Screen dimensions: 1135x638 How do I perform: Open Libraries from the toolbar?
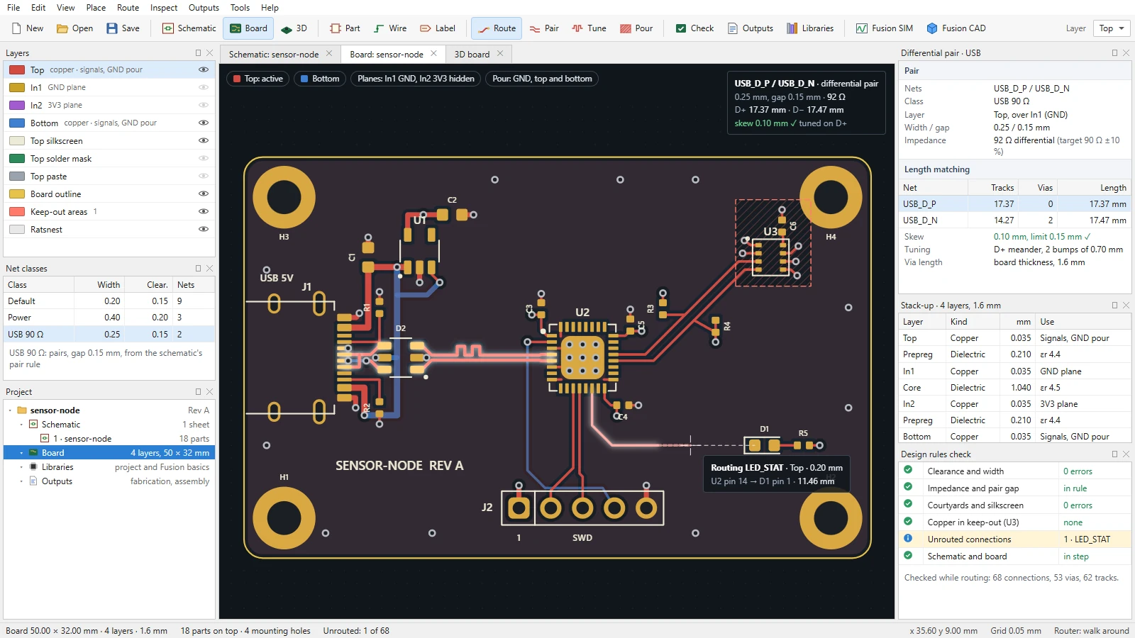coord(810,28)
